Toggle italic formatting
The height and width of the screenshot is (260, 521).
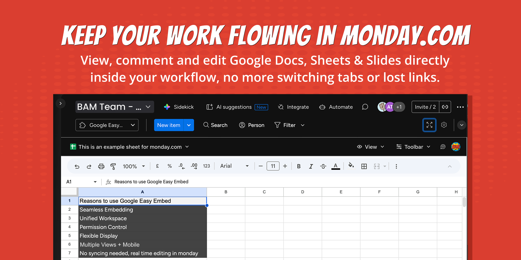[311, 166]
